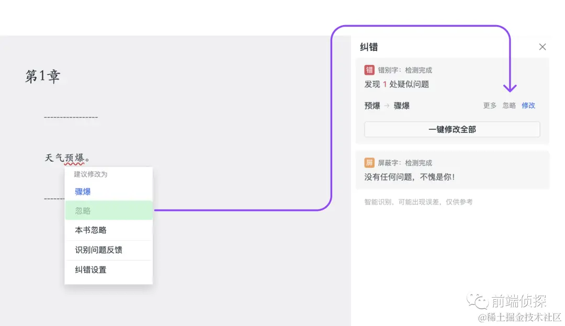
Task: Click the 一键修改全部 button
Action: 452,129
